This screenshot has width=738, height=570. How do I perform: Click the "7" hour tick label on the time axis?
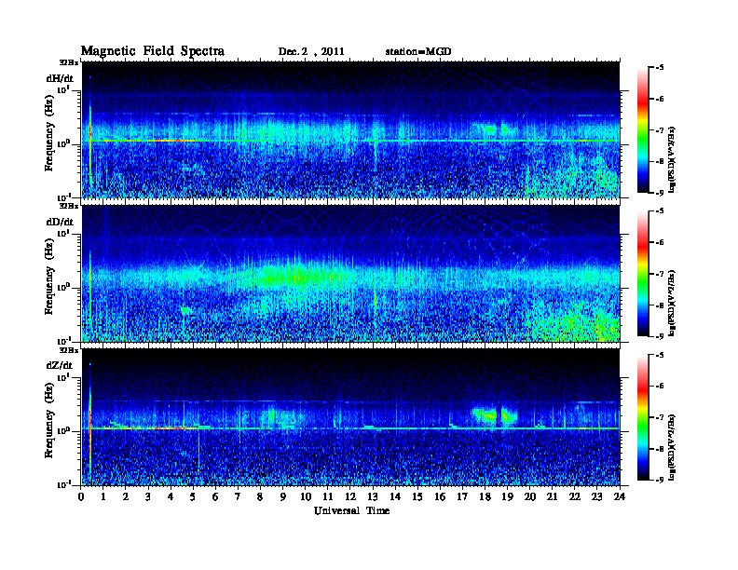click(239, 496)
